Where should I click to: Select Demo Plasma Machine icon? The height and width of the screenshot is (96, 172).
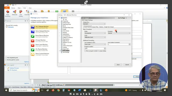(33, 36)
